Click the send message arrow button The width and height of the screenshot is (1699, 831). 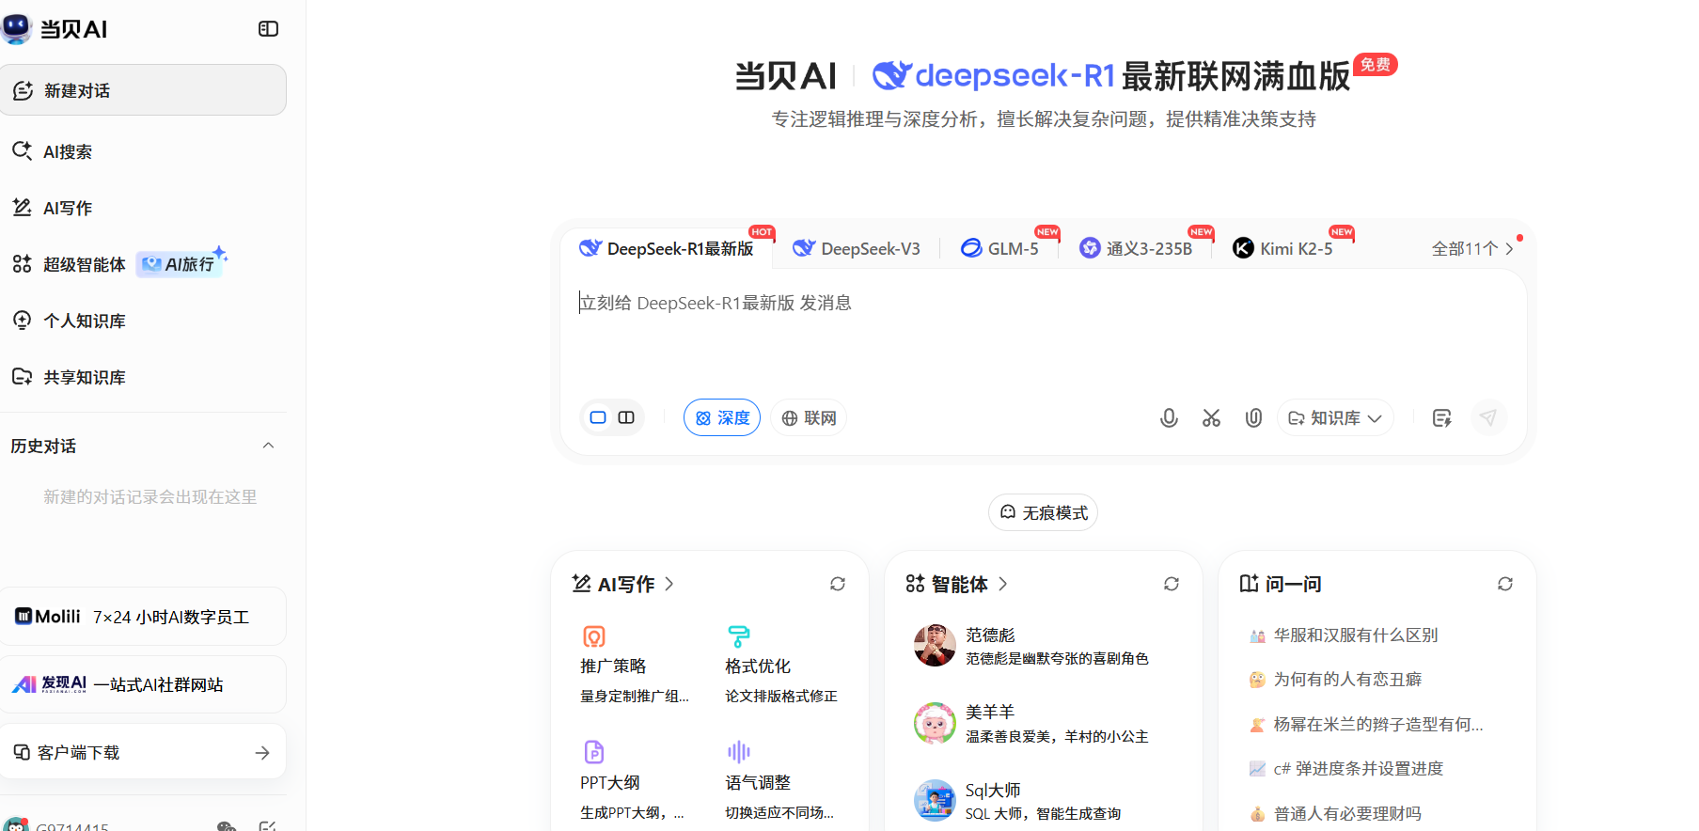(x=1488, y=417)
